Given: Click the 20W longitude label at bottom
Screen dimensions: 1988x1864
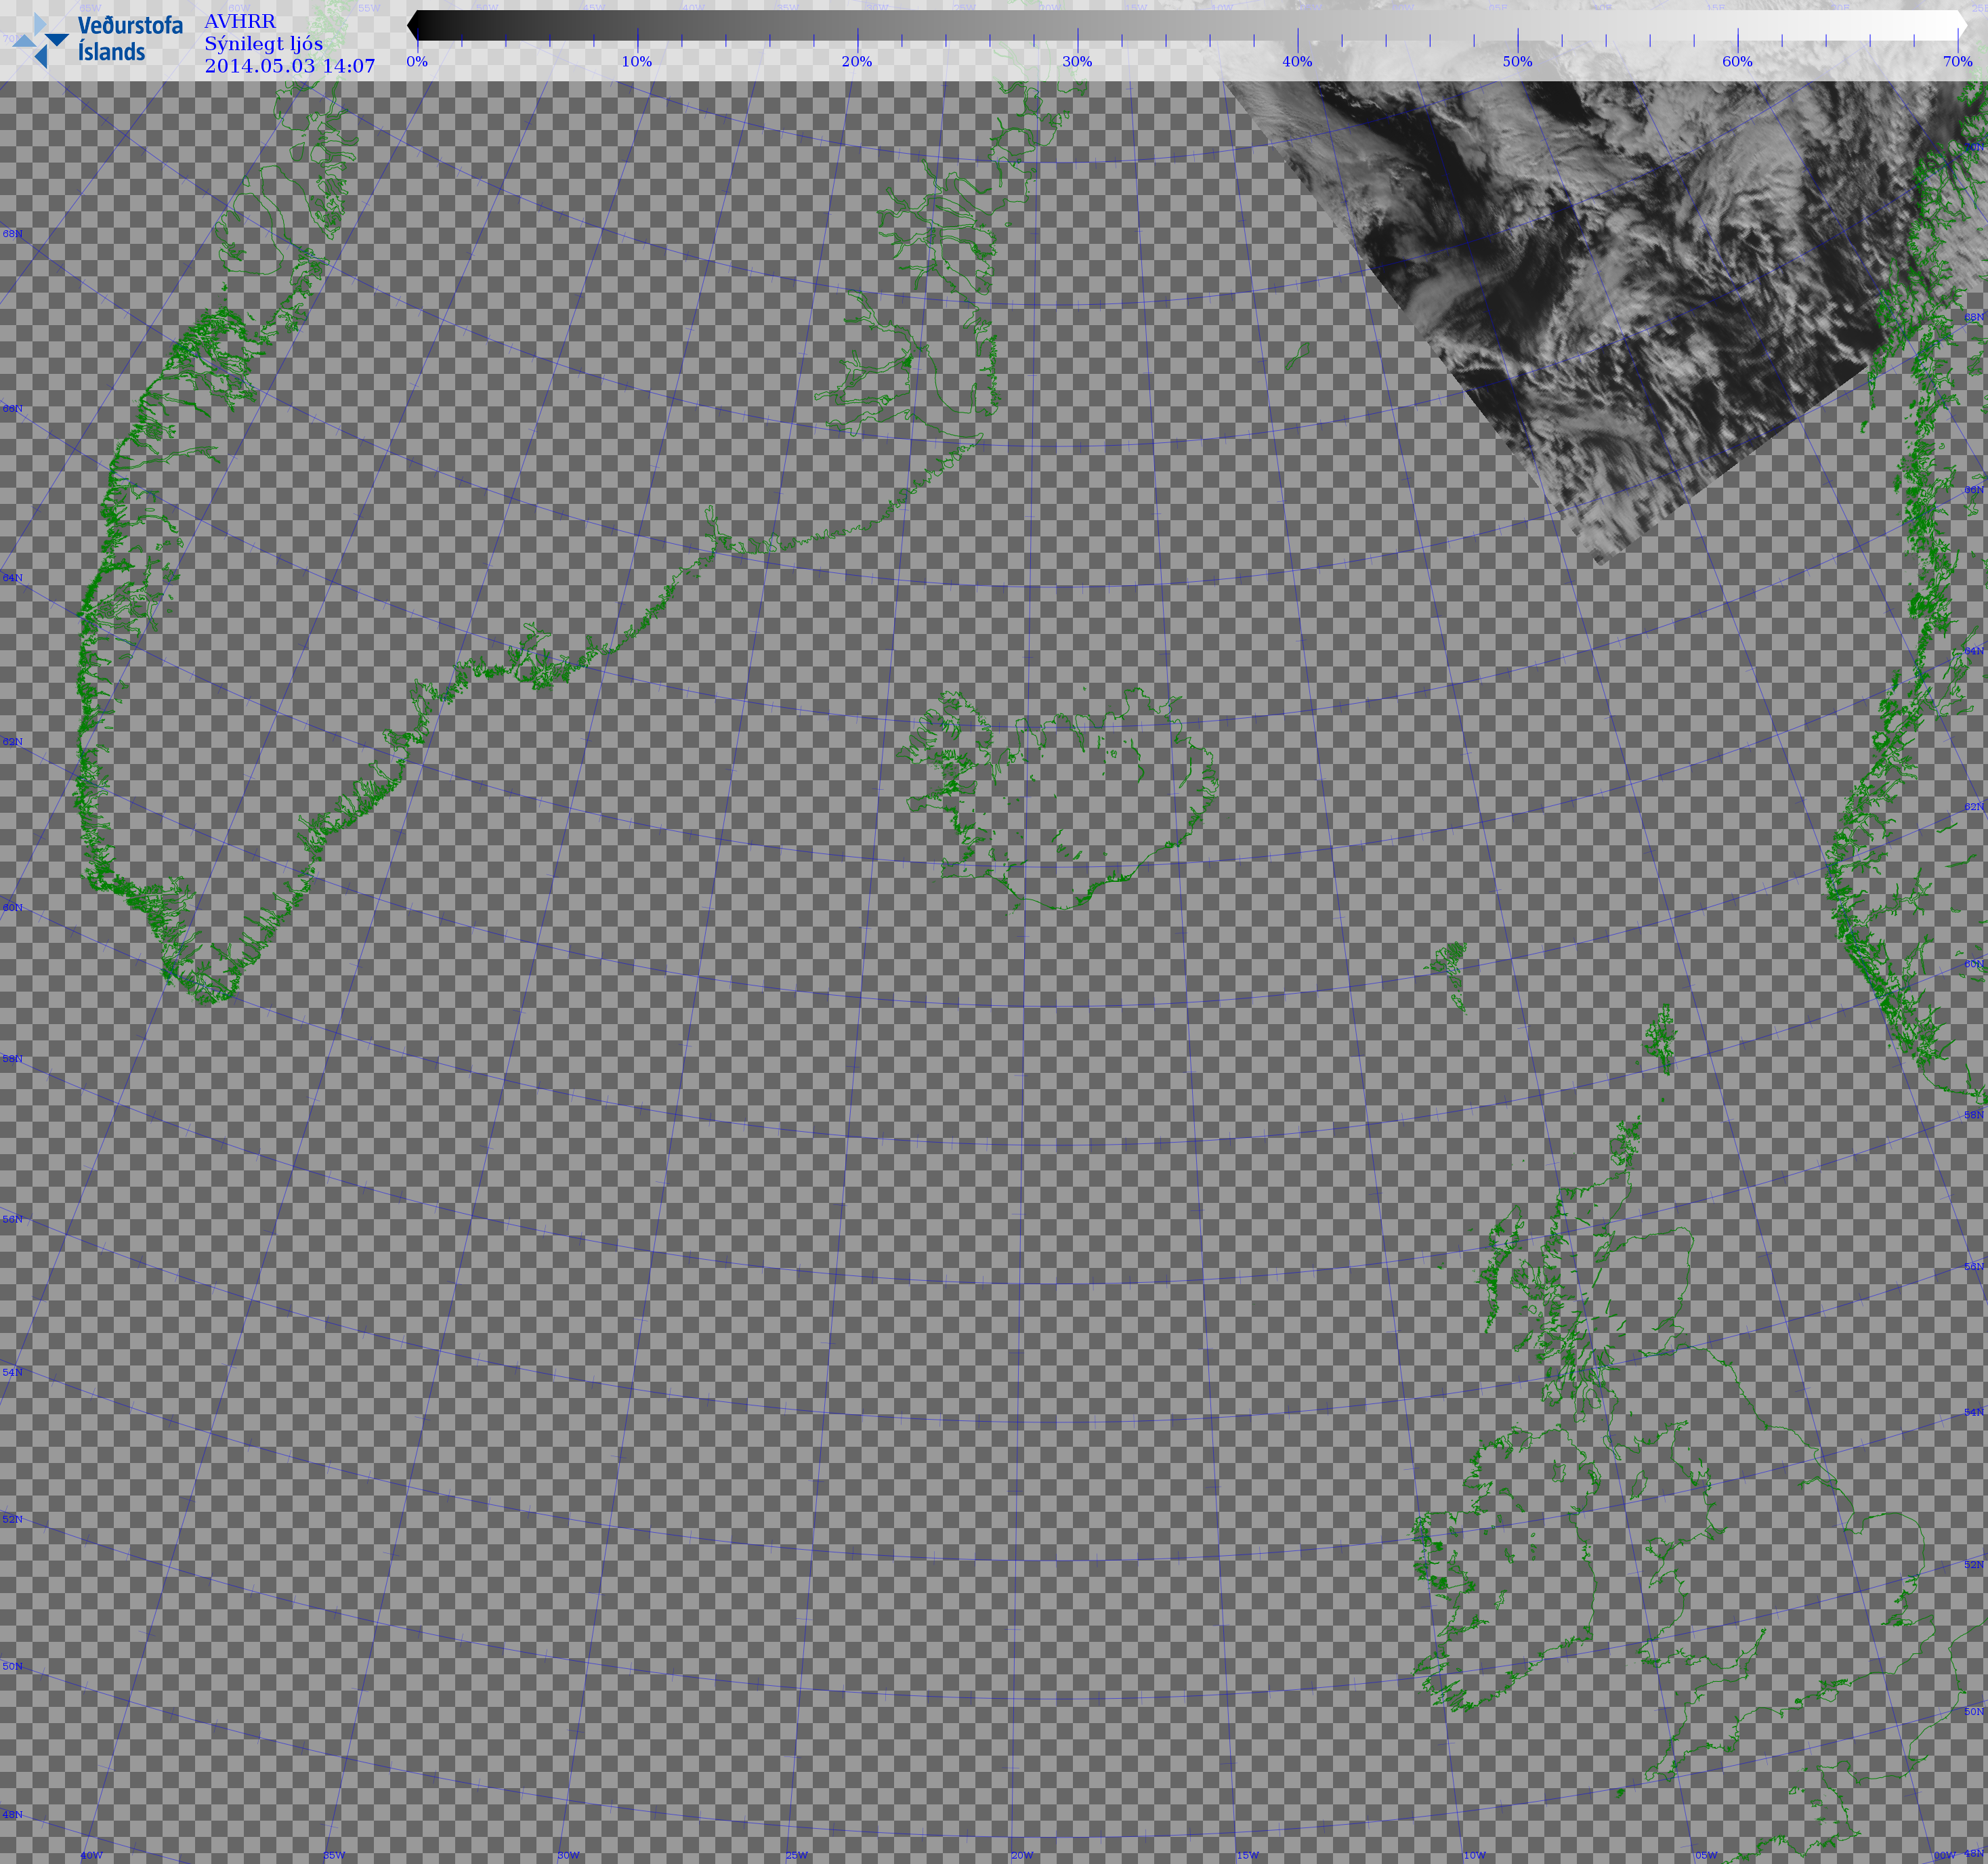Looking at the screenshot, I should pyautogui.click(x=1022, y=1855).
